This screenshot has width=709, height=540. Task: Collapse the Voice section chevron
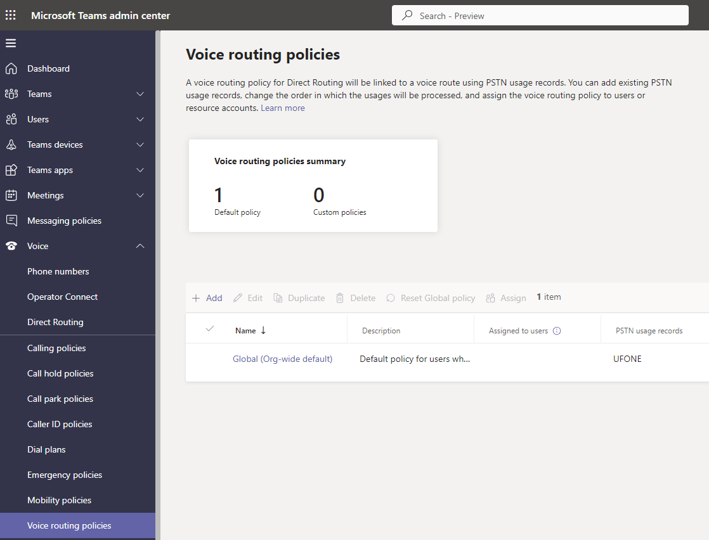(140, 246)
